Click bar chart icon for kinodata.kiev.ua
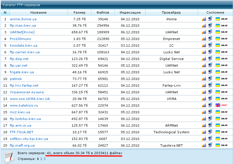This screenshot has height=164, width=233. 204,45
